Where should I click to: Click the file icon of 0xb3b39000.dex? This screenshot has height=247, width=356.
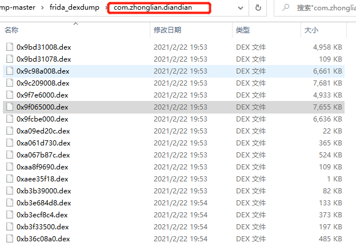coord(10,191)
